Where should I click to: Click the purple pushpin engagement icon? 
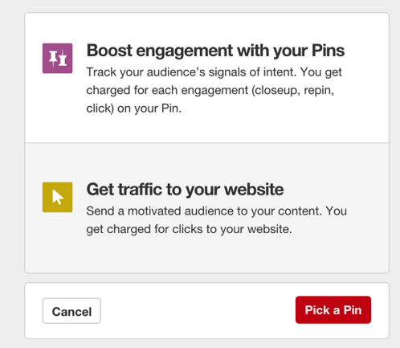57,58
